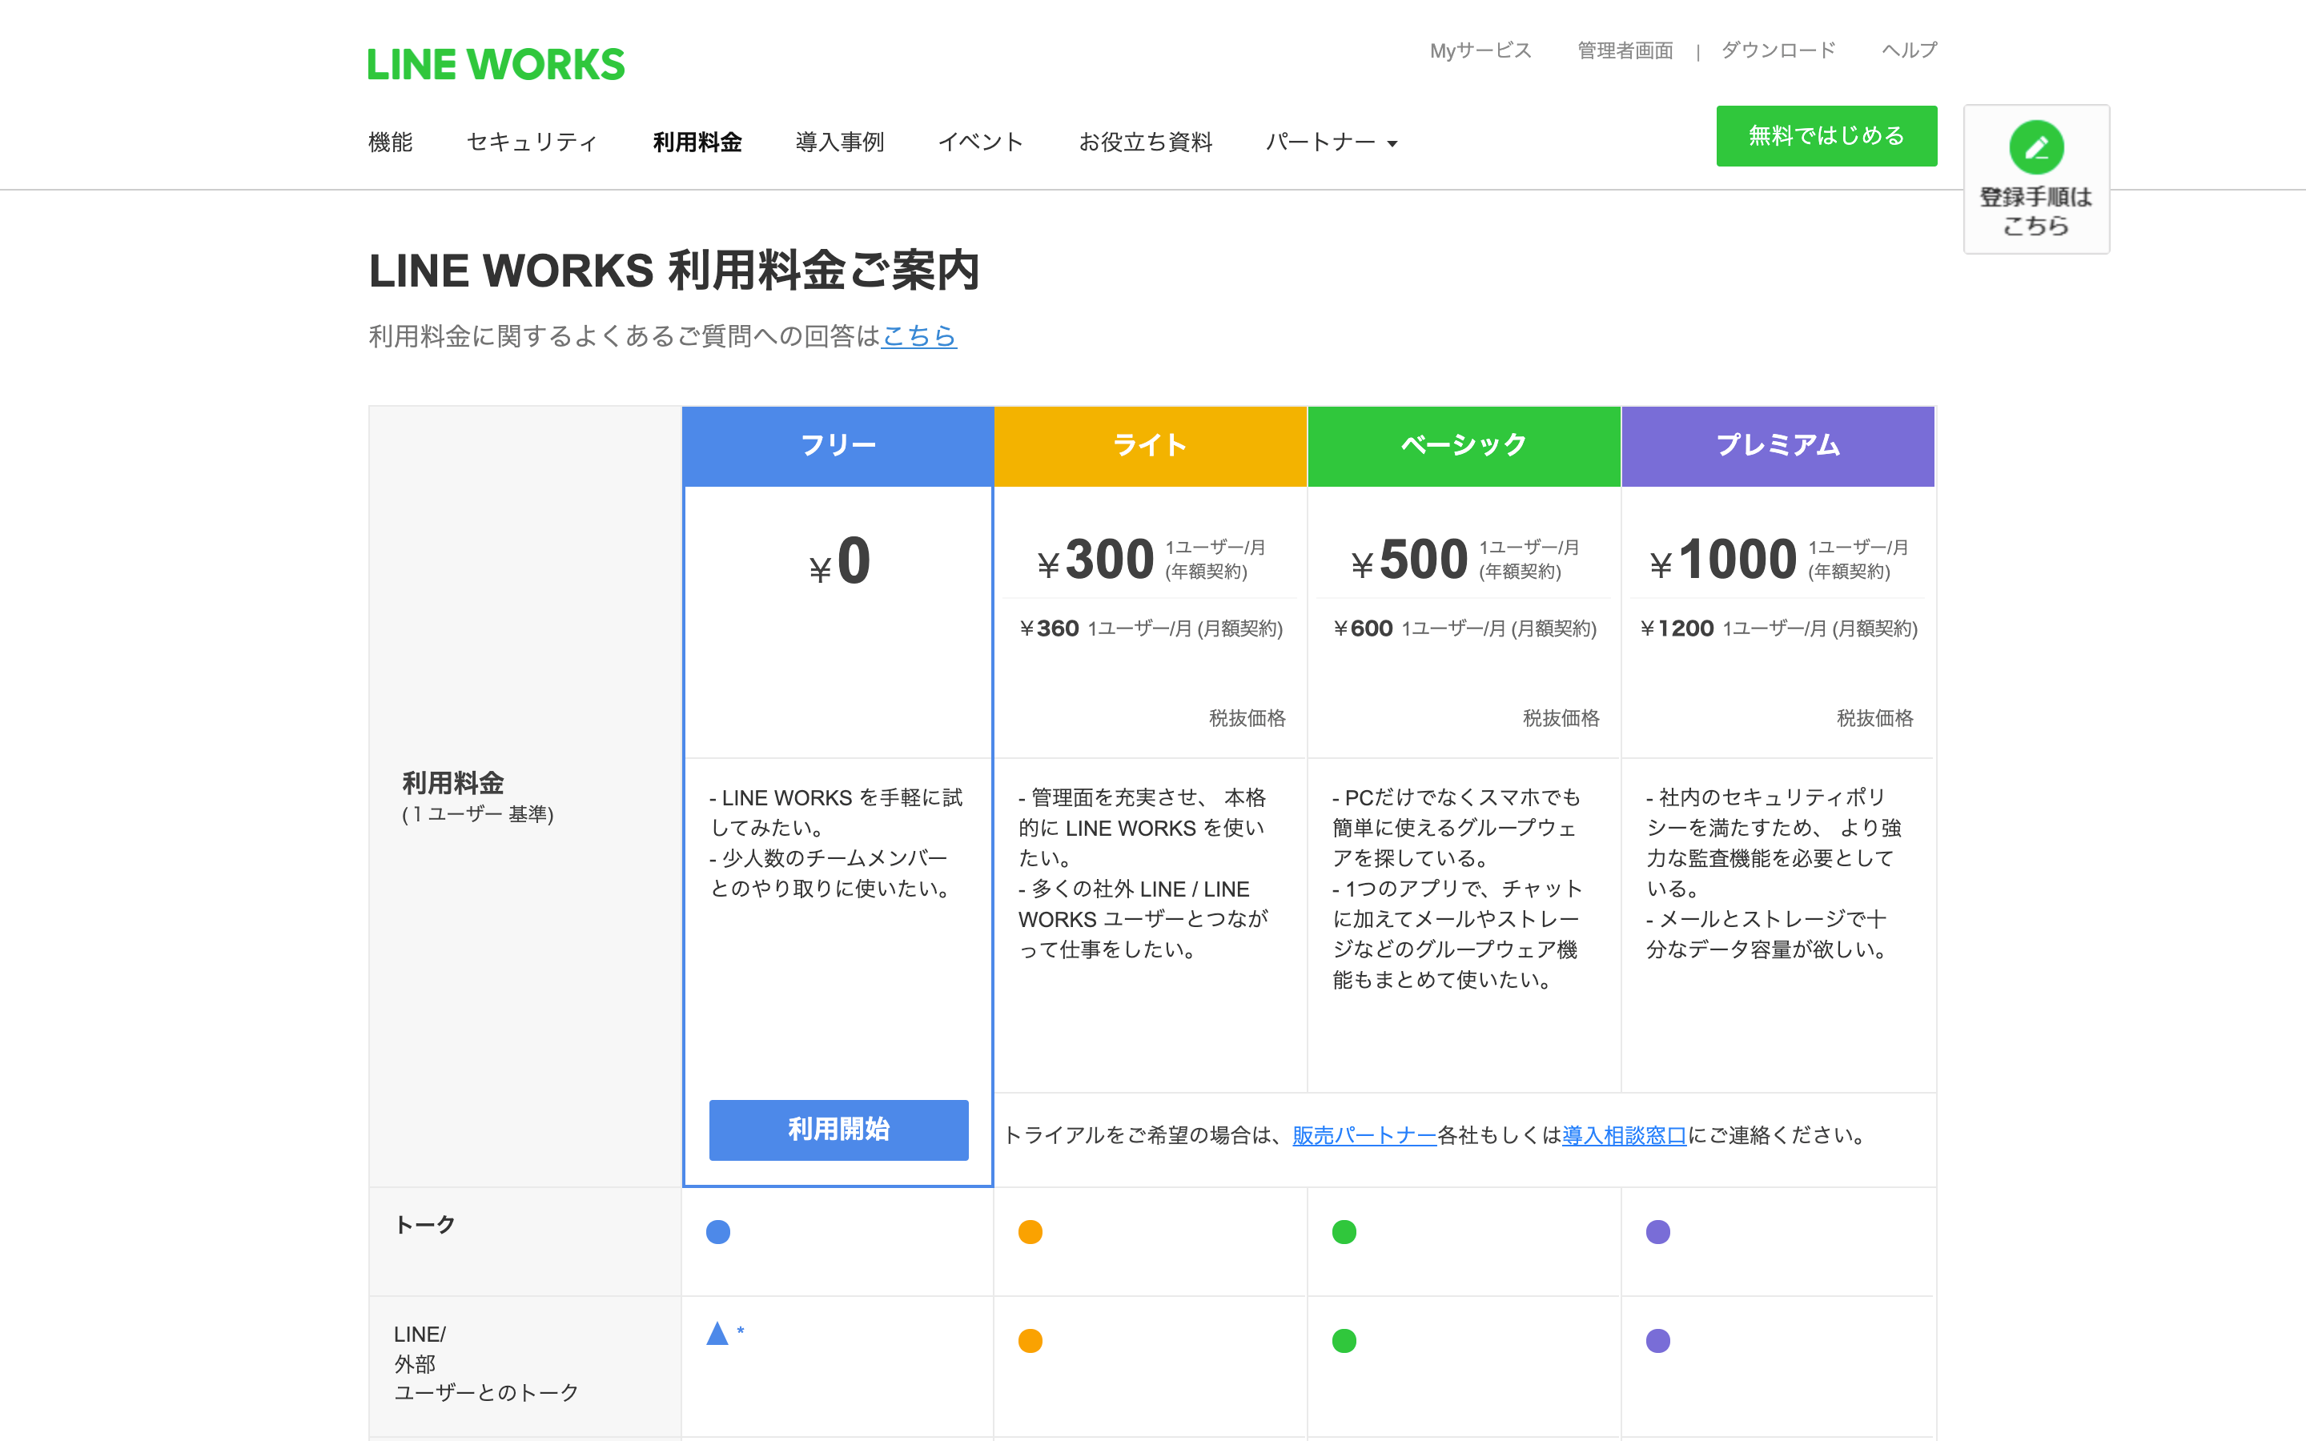Open the 機能 menu item

tap(391, 143)
